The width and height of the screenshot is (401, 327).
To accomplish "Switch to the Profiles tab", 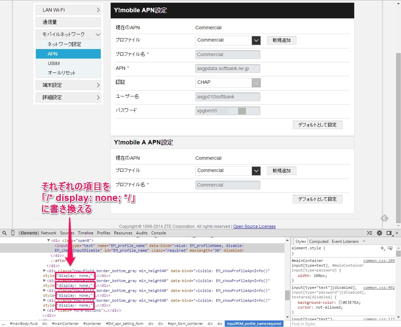I will 103,233.
